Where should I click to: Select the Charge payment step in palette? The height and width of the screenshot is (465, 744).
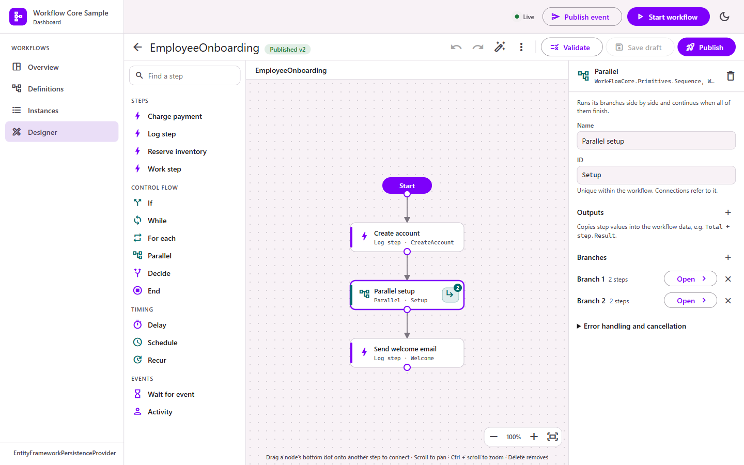click(185, 116)
